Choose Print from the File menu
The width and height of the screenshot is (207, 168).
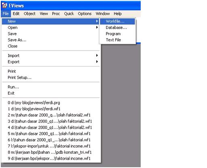click(x=51, y=71)
